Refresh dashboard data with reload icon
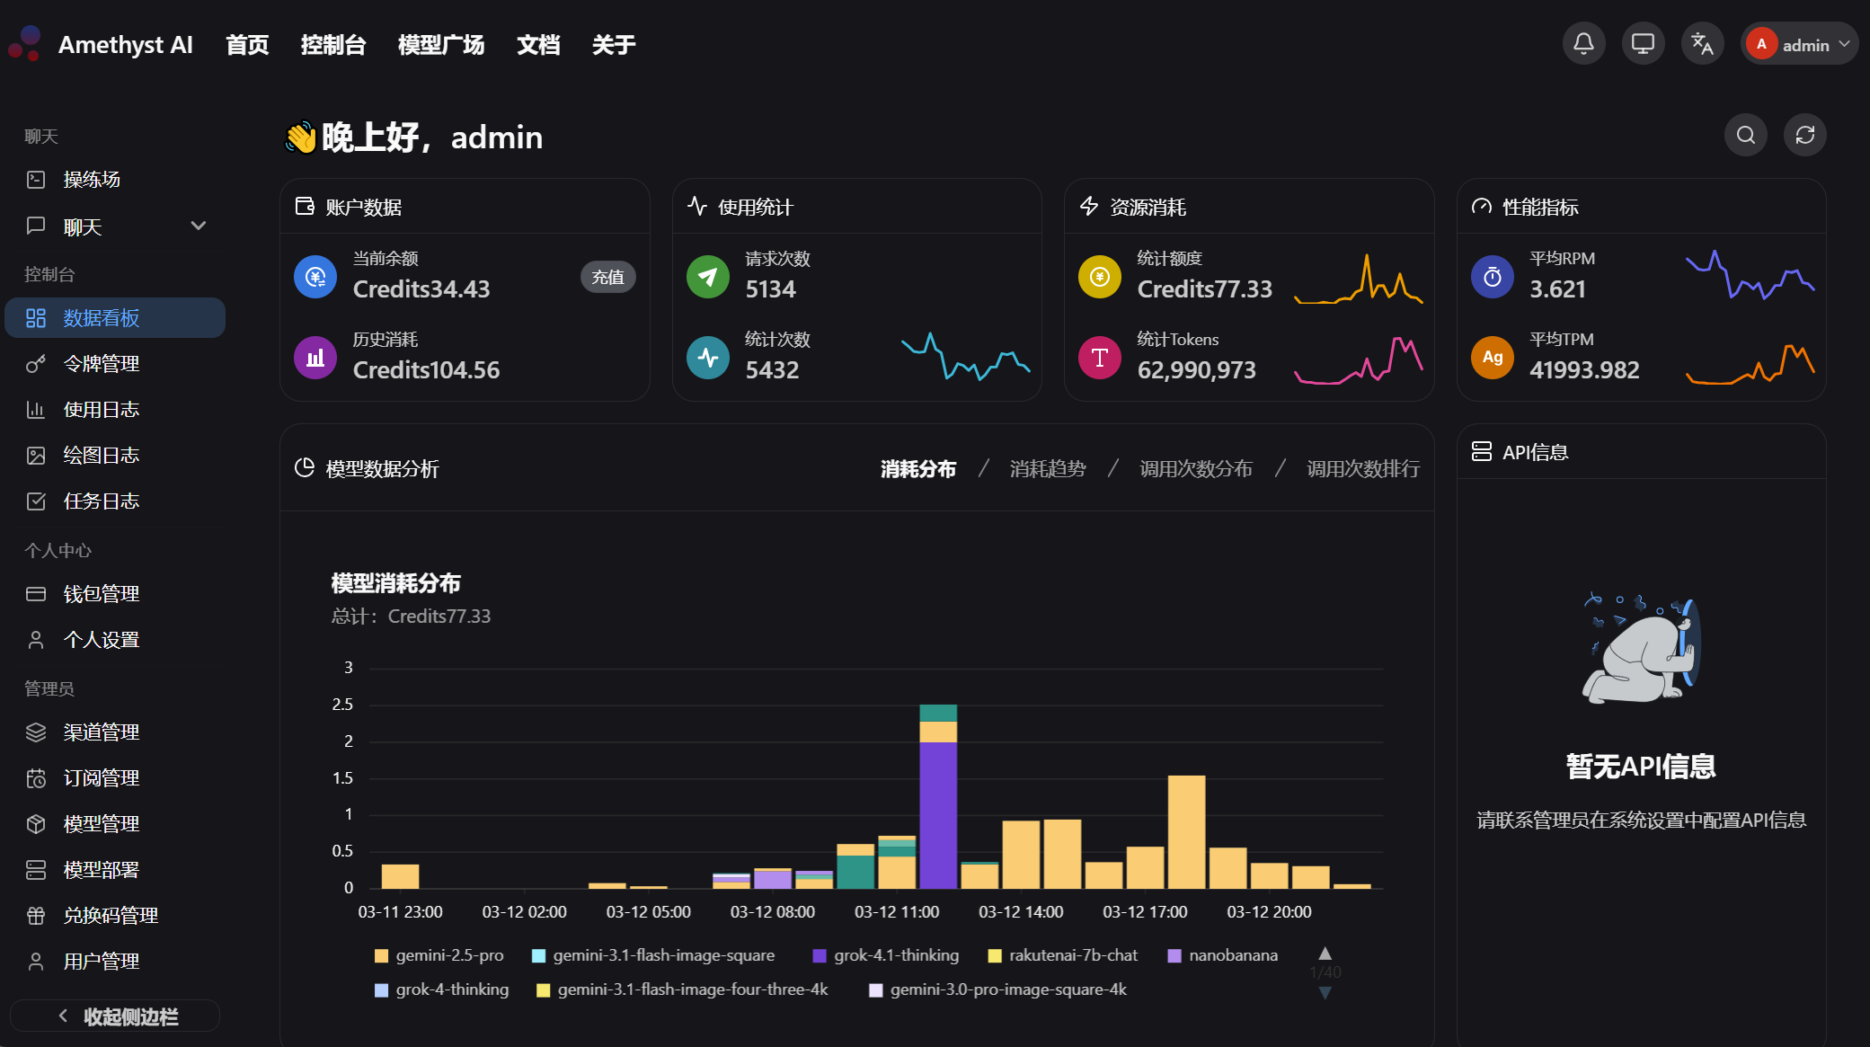Viewport: 1870px width, 1047px height. pyautogui.click(x=1804, y=135)
